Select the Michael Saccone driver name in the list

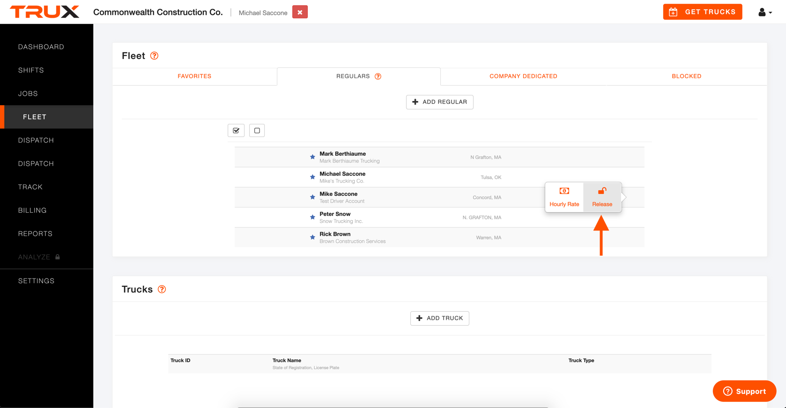[342, 174]
